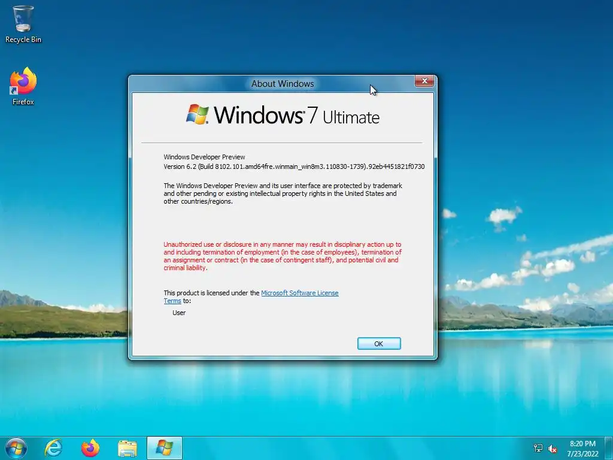The width and height of the screenshot is (613, 460).
Task: Show the taskbar clock and date
Action: point(582,448)
